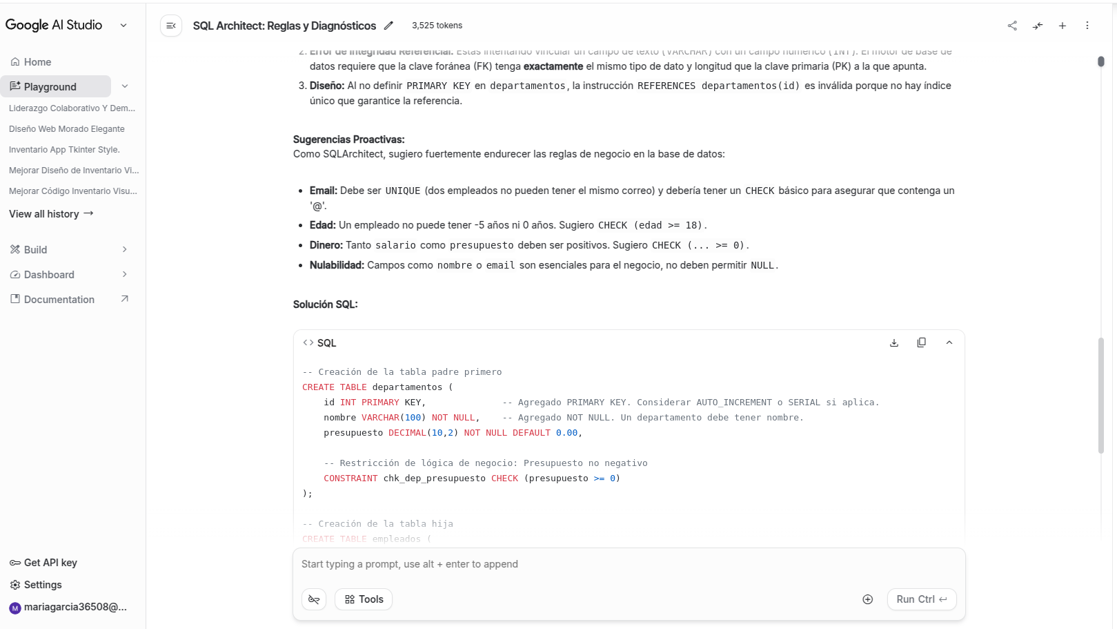The width and height of the screenshot is (1117, 629).
Task: Edit chat title with pencil icon
Action: tap(388, 26)
